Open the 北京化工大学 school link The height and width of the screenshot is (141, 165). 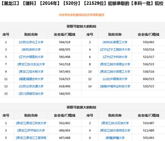coord(31,42)
